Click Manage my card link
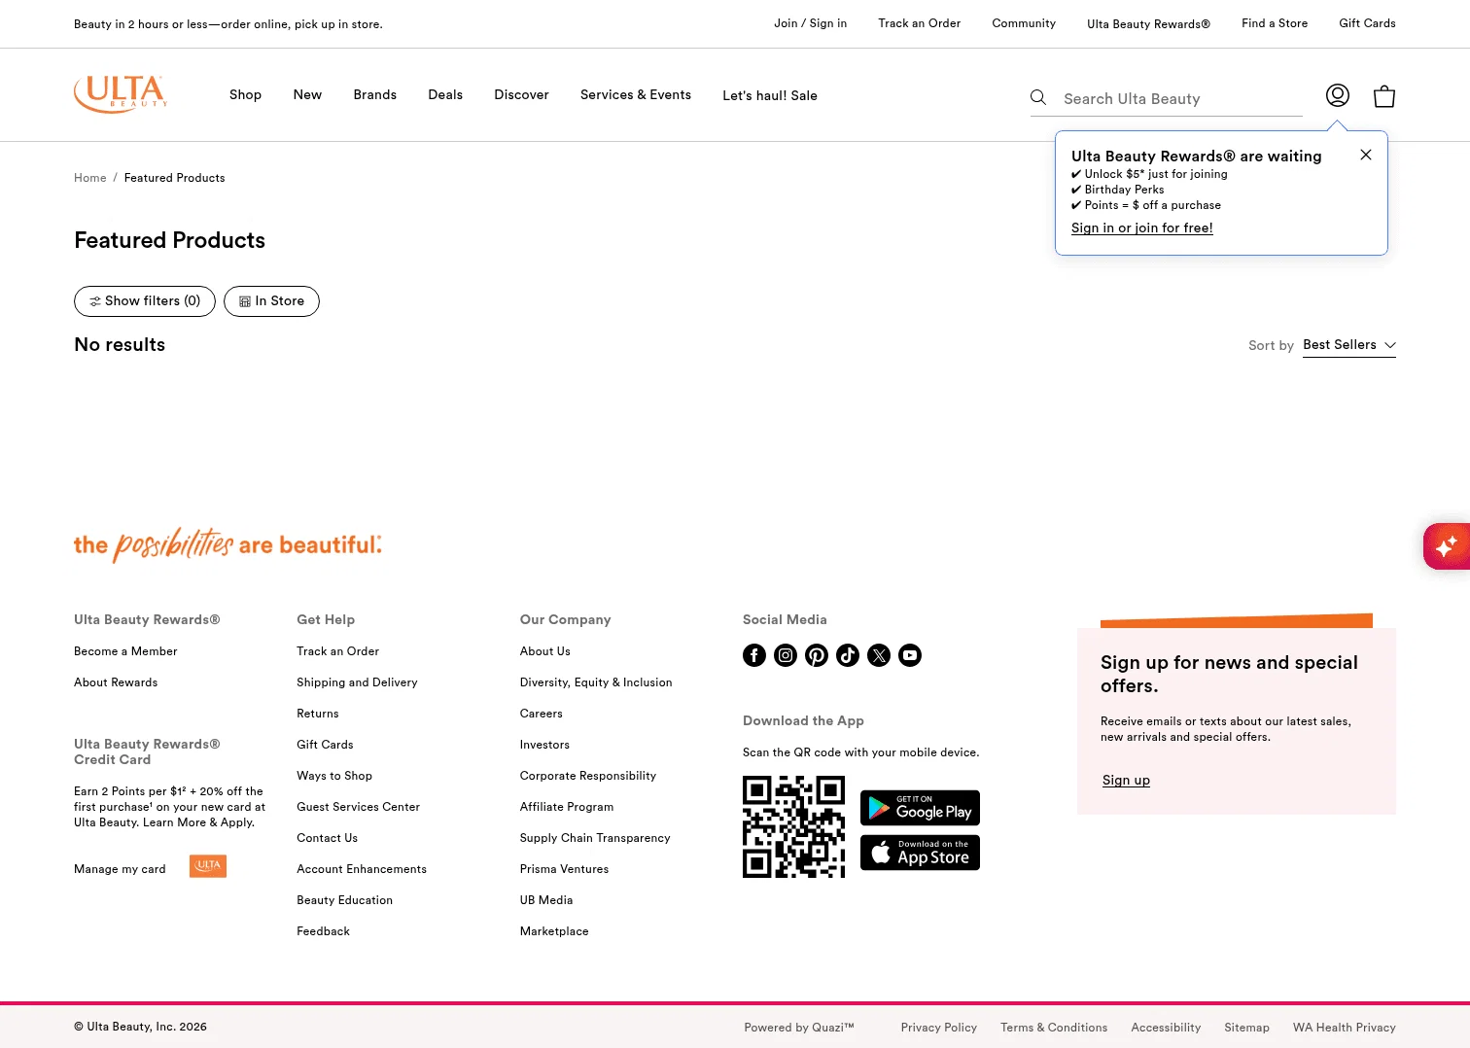Screen dimensions: 1470x1048 (120, 869)
